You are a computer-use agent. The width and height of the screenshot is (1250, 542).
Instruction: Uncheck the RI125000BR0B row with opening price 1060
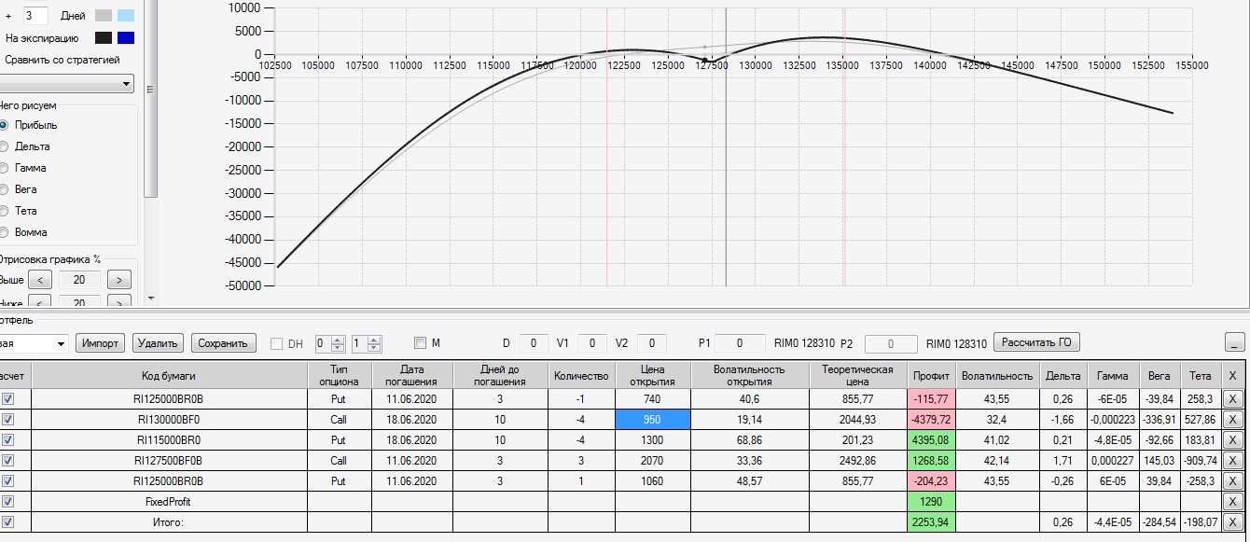[x=9, y=481]
